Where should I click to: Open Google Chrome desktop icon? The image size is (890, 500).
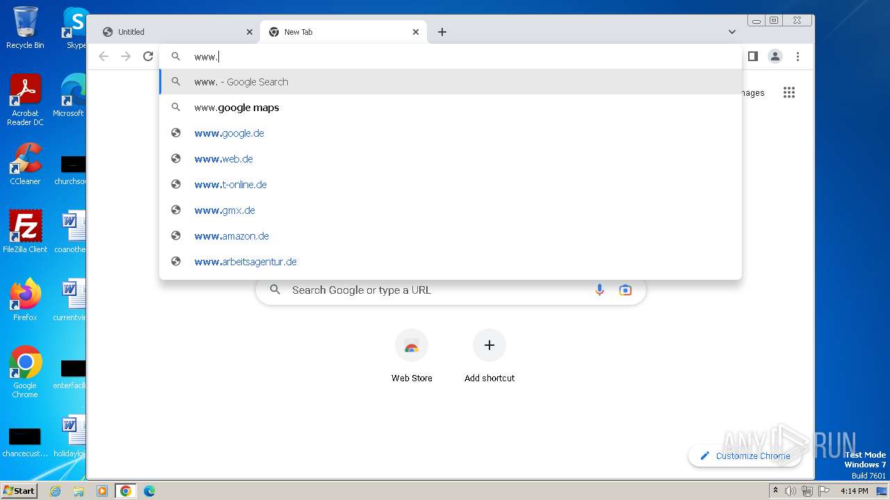pos(25,372)
